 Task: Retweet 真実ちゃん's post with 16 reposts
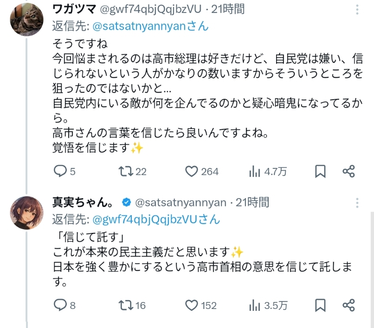[124, 305]
